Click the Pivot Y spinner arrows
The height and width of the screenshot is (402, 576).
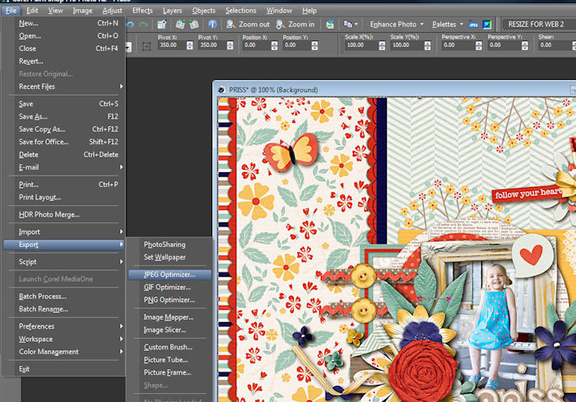tap(230, 45)
